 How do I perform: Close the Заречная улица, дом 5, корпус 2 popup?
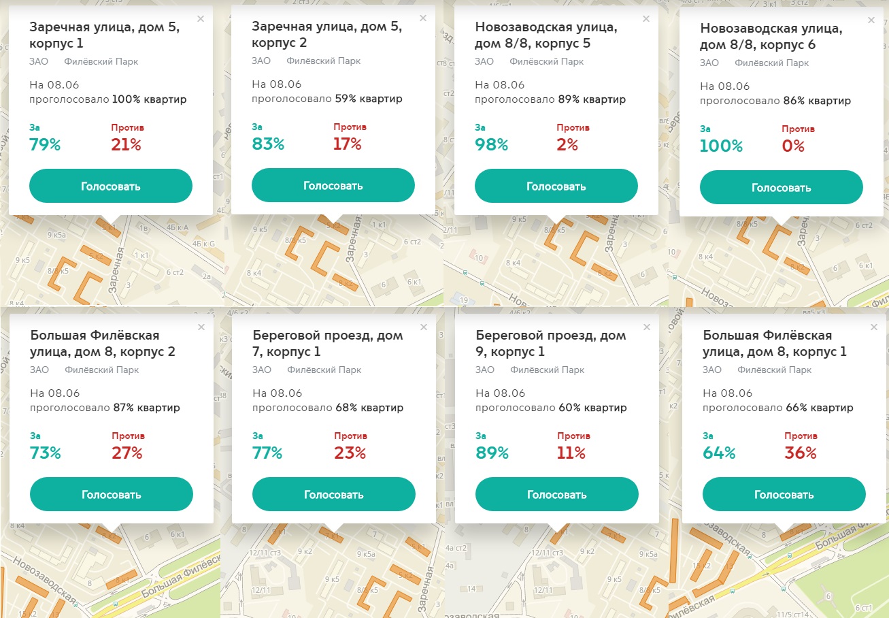point(423,18)
